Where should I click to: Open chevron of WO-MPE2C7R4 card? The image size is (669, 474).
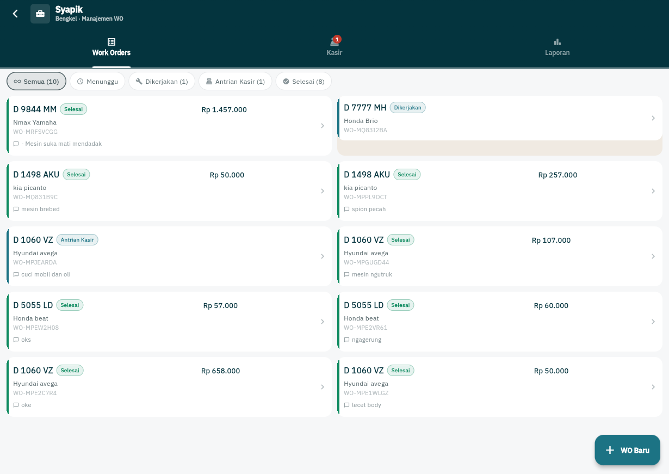[323, 387]
